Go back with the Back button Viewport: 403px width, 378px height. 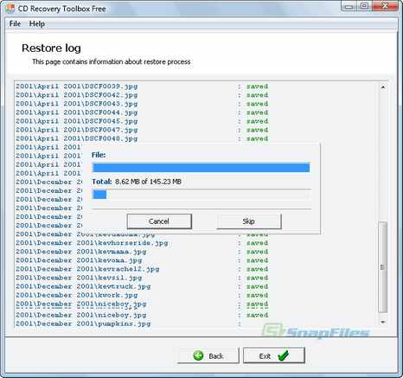208,356
